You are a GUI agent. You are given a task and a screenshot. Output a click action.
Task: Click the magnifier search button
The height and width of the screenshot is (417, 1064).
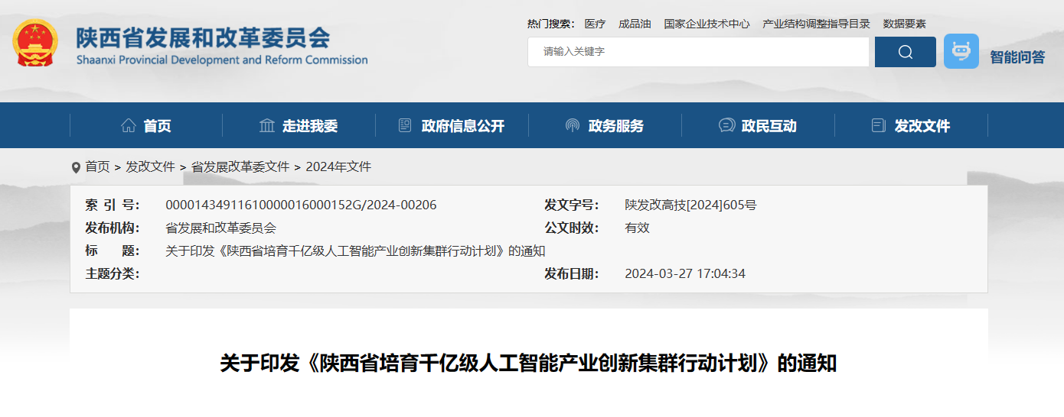[x=905, y=52]
